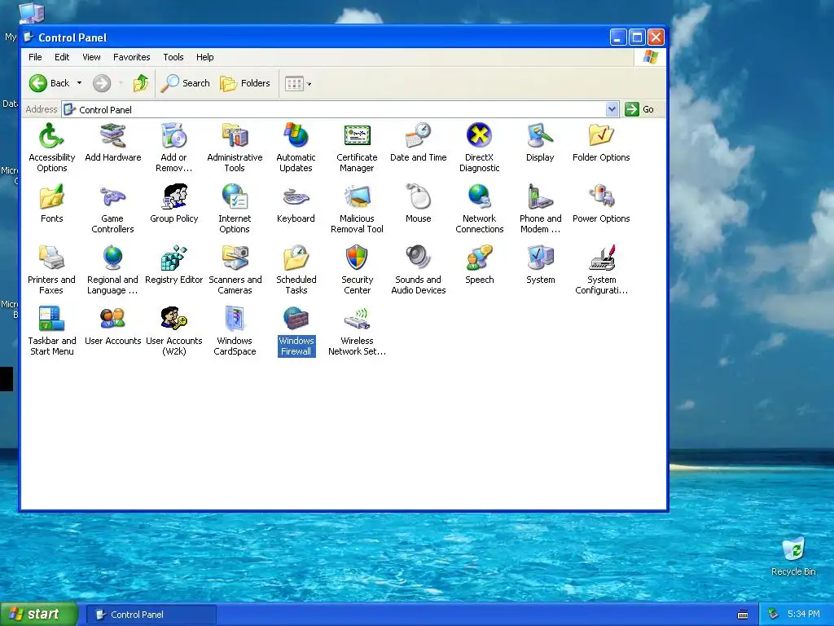The height and width of the screenshot is (626, 834).
Task: Select Sounds and Audio Devices icon
Action: pos(418,271)
